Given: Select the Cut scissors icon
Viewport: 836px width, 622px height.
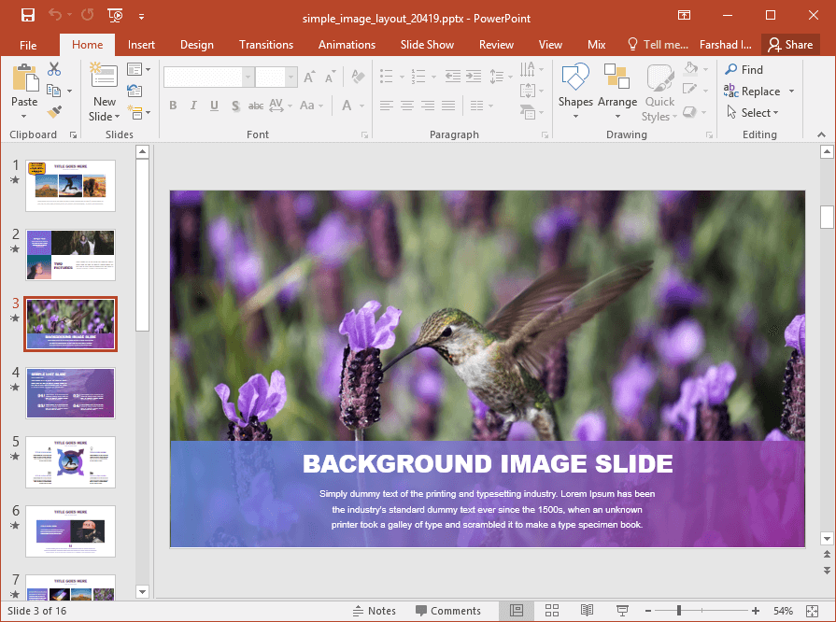Looking at the screenshot, I should pyautogui.click(x=54, y=69).
